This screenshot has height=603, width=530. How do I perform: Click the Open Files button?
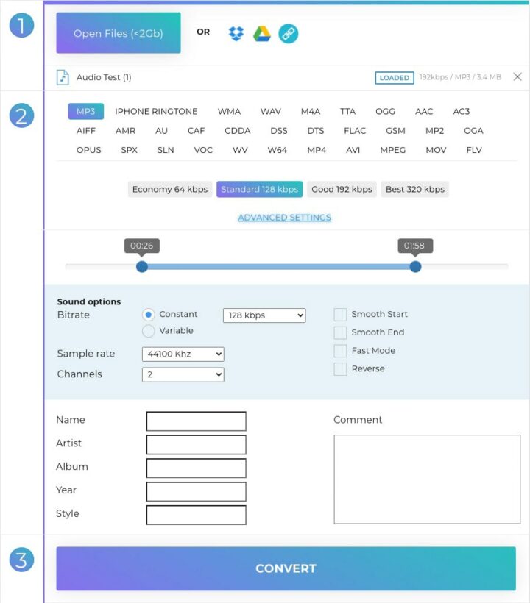coord(119,33)
